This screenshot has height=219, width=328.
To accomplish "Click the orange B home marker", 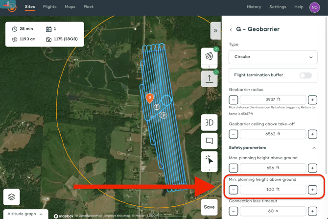I will point(150,97).
